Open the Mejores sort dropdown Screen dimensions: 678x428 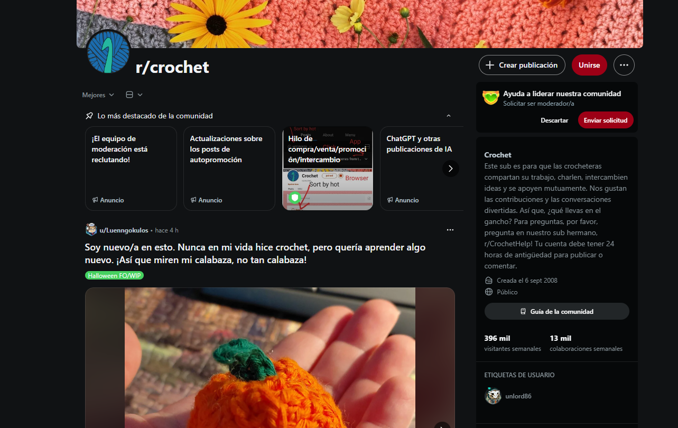pyautogui.click(x=98, y=95)
